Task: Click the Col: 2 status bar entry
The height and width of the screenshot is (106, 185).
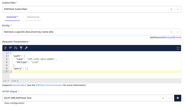Action: [x=15, y=81]
